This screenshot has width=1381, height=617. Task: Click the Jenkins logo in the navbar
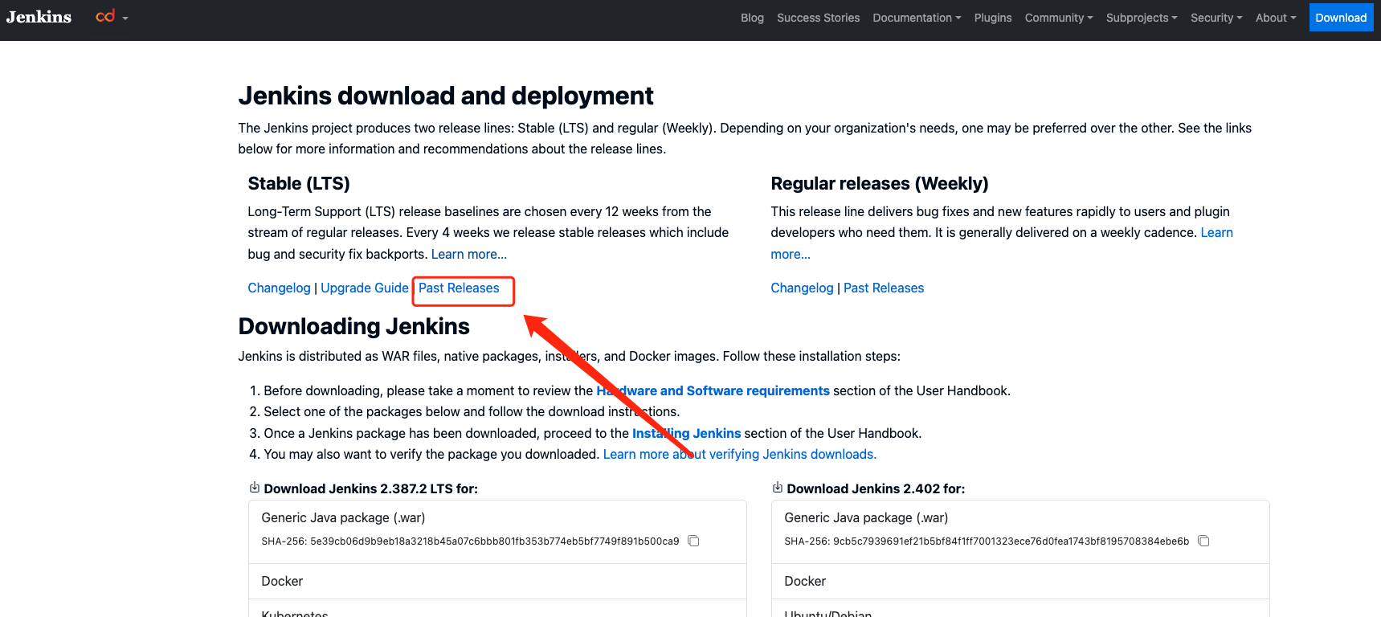pos(39,17)
